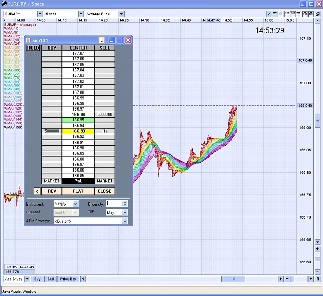This screenshot has height=296, width=323.
Task: Open the 5 secs interval dropdown
Action: point(81,14)
